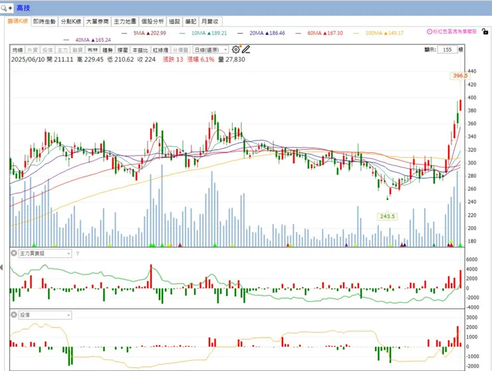Click the 量 27,830 volume value
Image resolution: width=492 pixels, height=371 pixels.
tap(231, 60)
